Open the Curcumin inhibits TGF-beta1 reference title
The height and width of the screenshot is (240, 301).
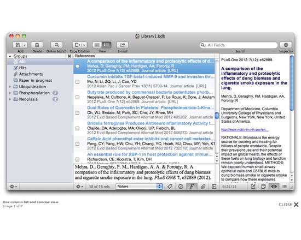[150, 77]
